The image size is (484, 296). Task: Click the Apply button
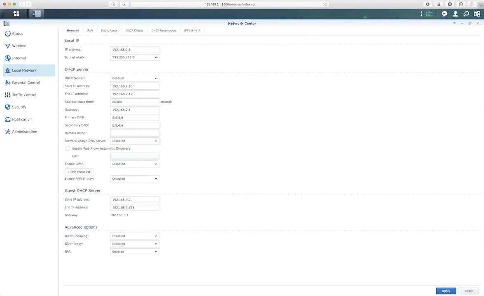[x=446, y=291]
